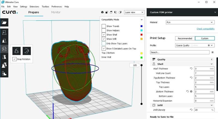Click the Lay Flat button
The width and height of the screenshot is (218, 119).
(27, 51)
